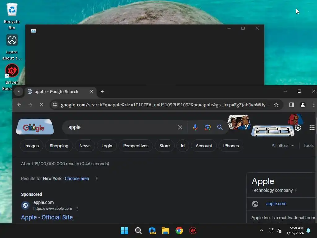Stop loading the page in Chrome
The image size is (317, 238).
[41, 105]
